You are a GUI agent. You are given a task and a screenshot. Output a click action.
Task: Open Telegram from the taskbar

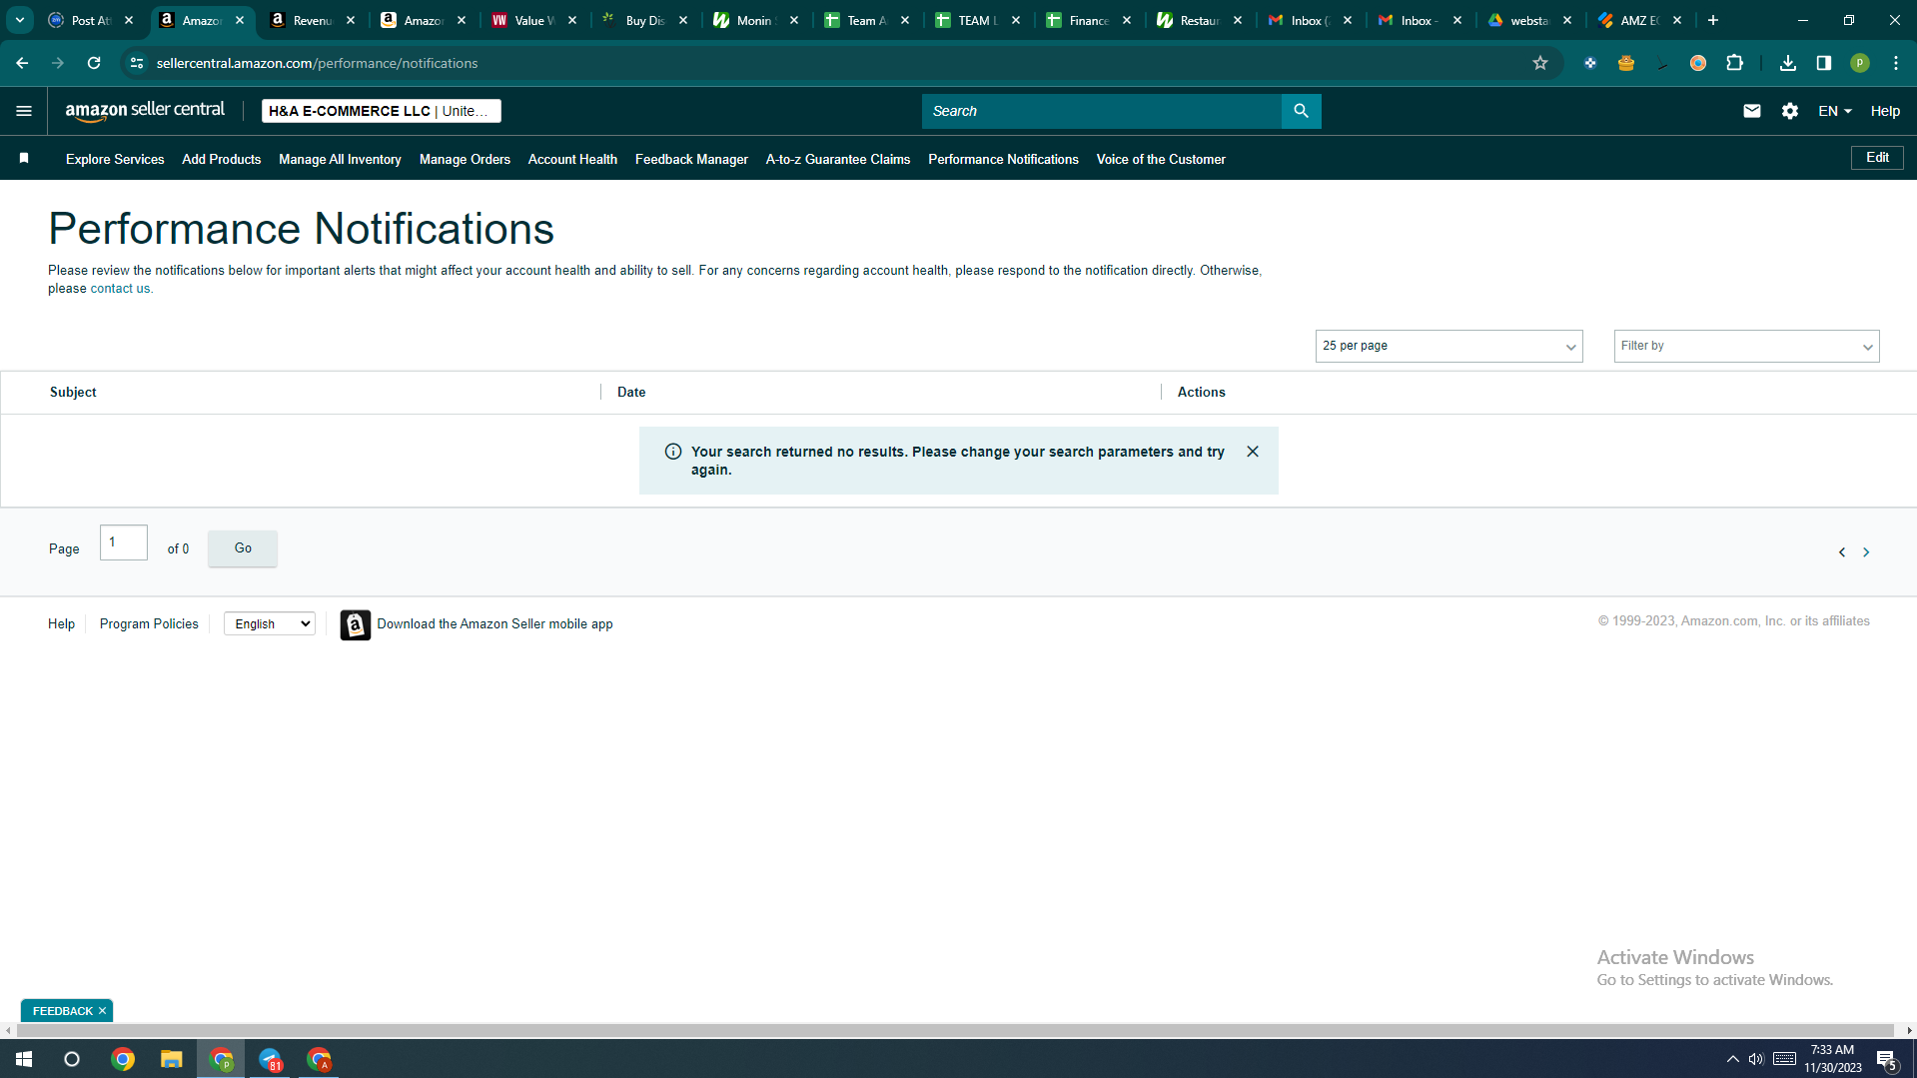coord(270,1059)
